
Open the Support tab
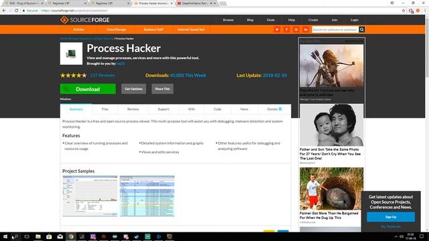(x=164, y=109)
